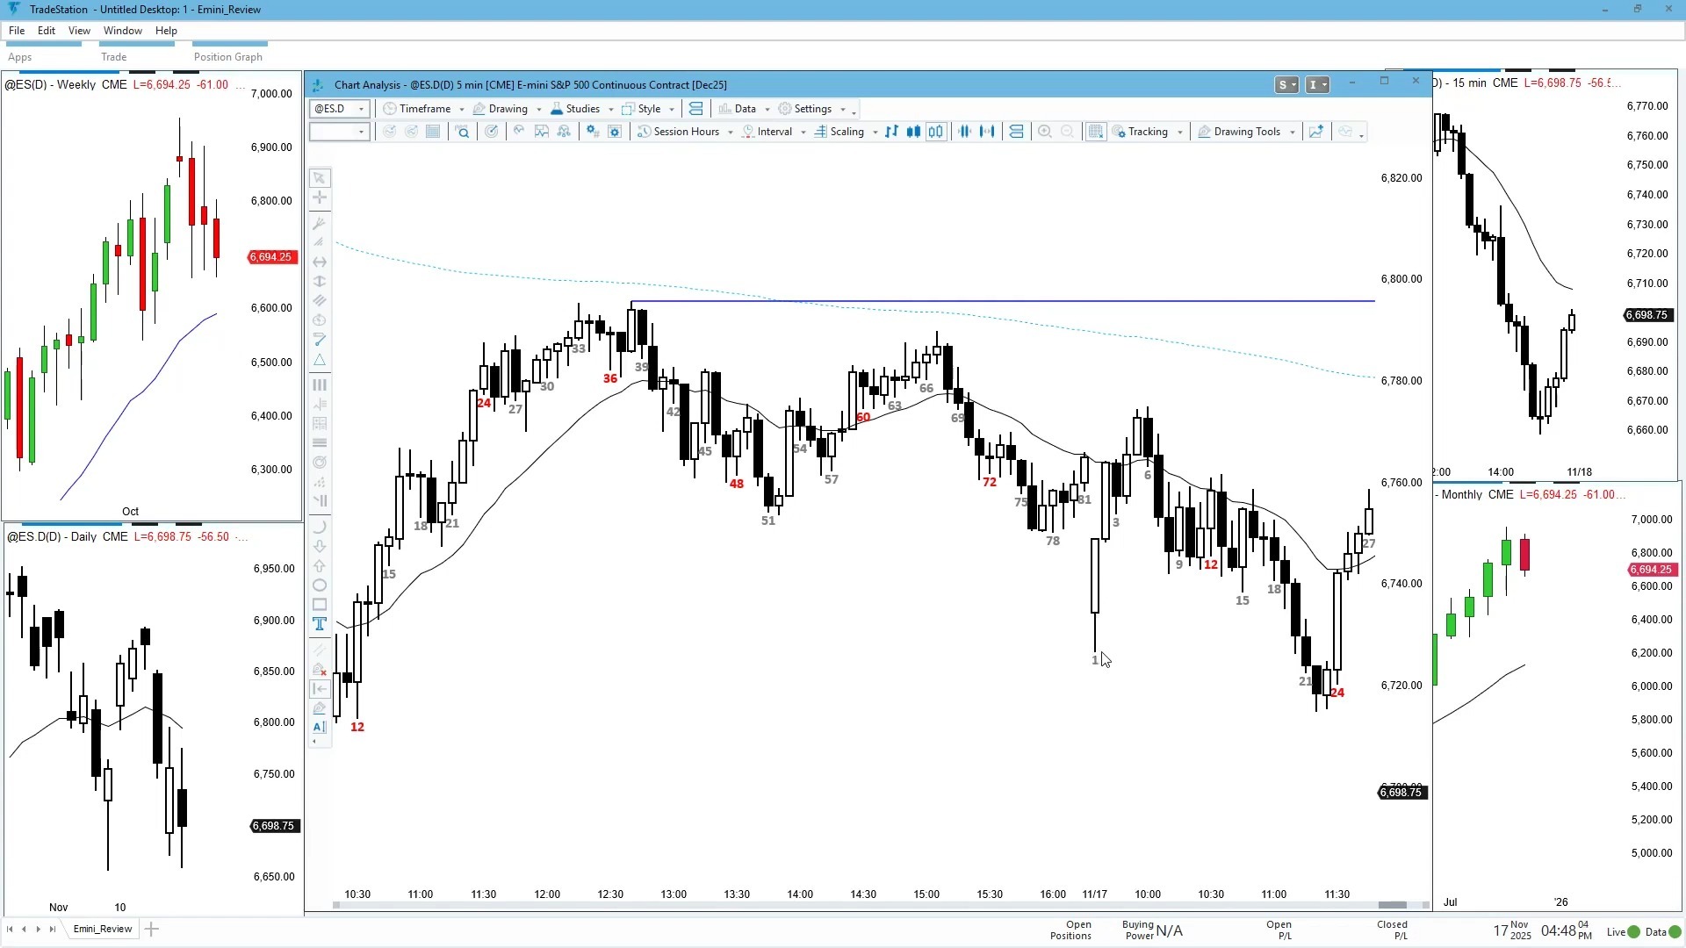
Task: Open the Help menu
Action: point(166,31)
